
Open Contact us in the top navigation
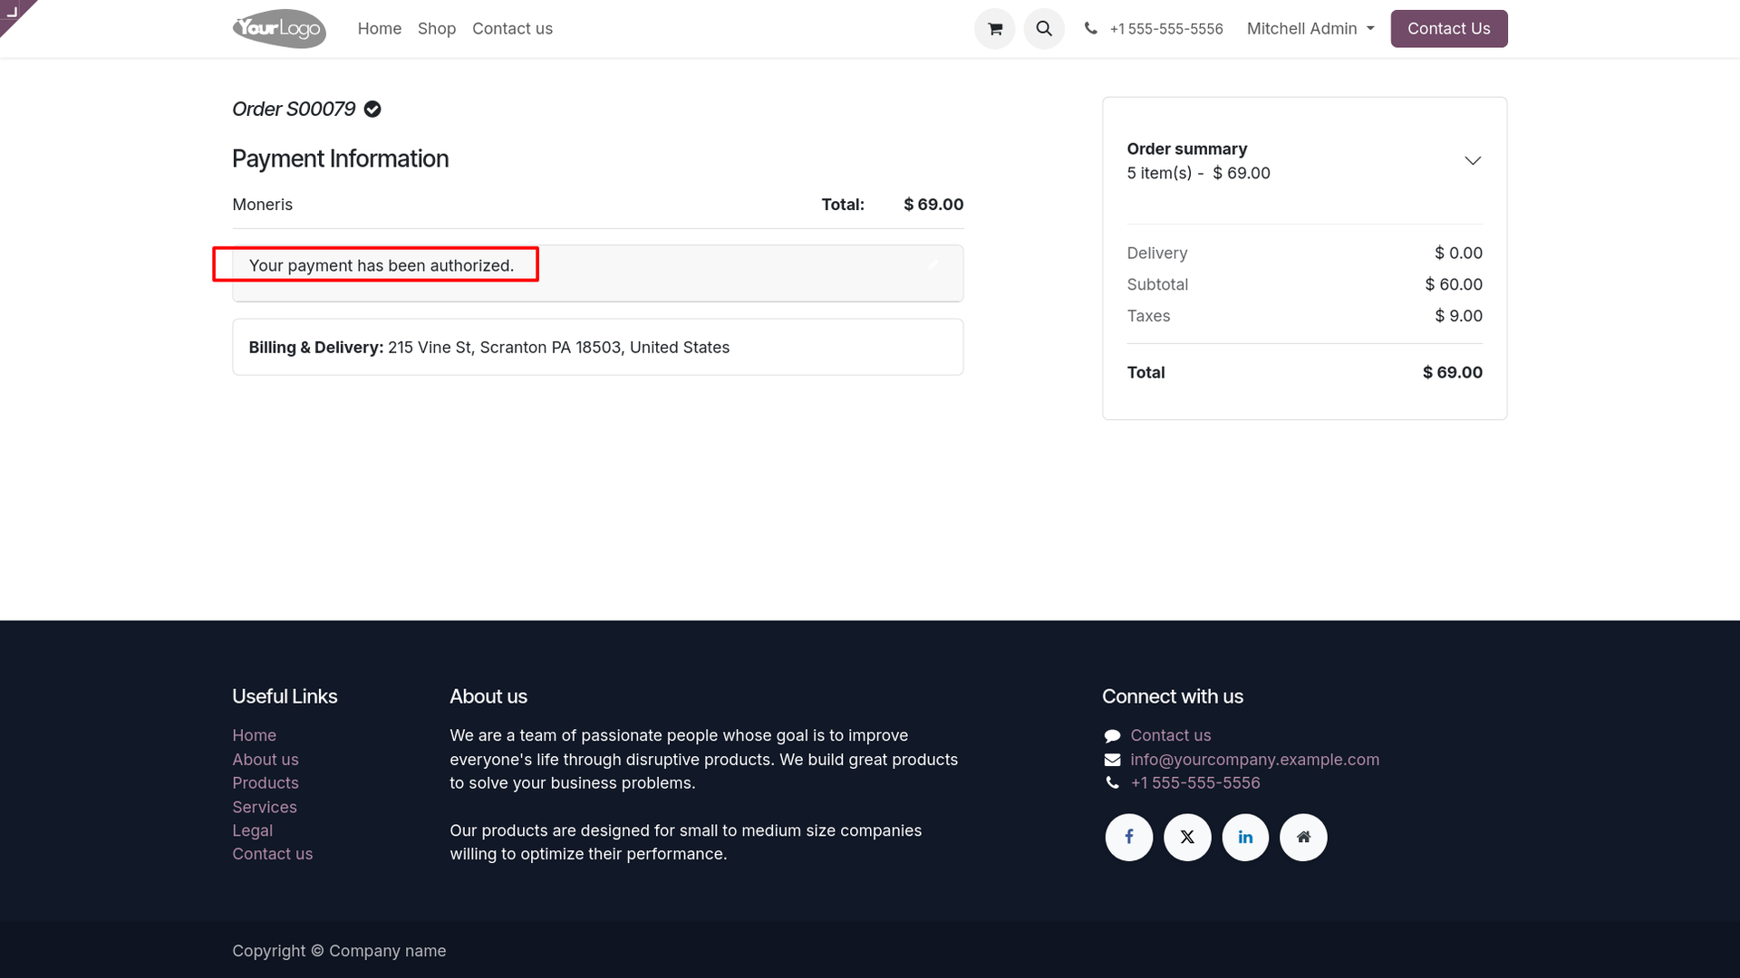coord(512,29)
